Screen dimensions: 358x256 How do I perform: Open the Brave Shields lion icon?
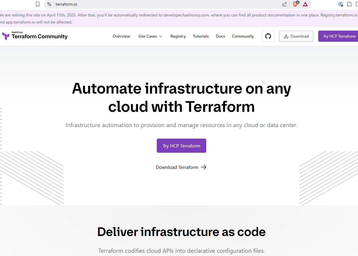295,4
